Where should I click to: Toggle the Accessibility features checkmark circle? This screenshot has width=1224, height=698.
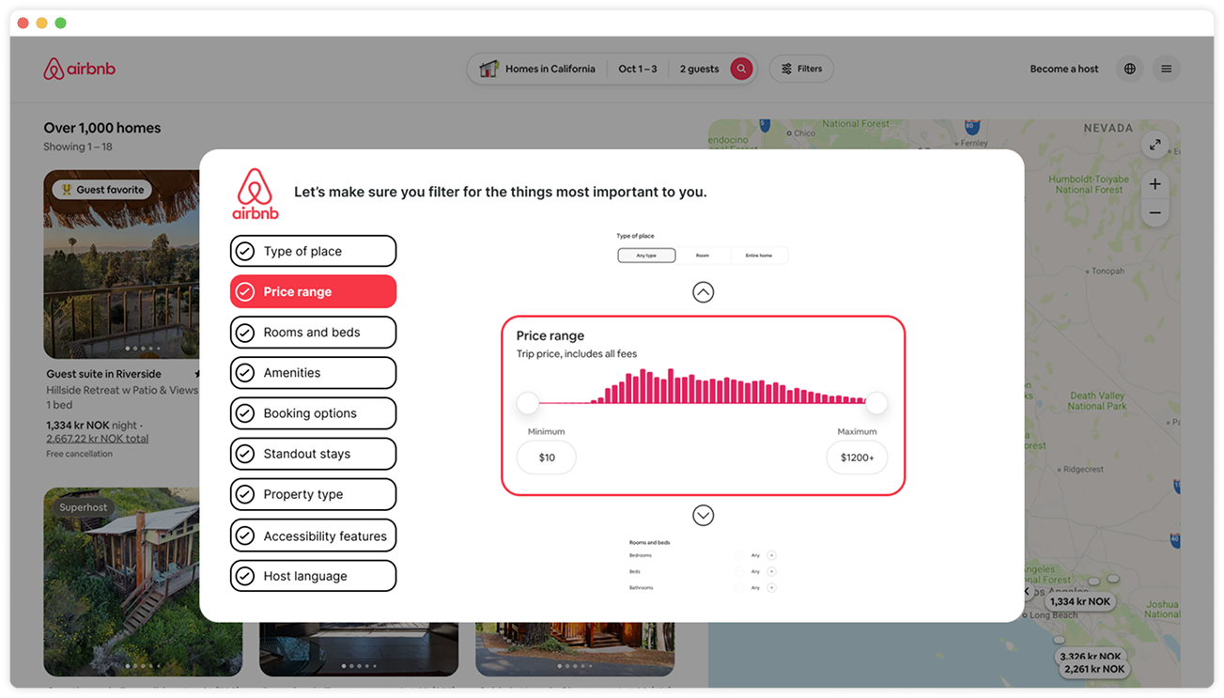click(245, 535)
